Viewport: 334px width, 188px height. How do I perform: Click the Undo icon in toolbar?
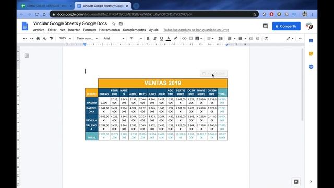[25, 38]
